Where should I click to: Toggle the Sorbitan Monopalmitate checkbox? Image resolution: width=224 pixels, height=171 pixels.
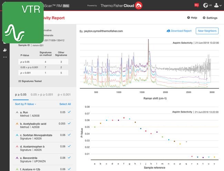pos(70,135)
